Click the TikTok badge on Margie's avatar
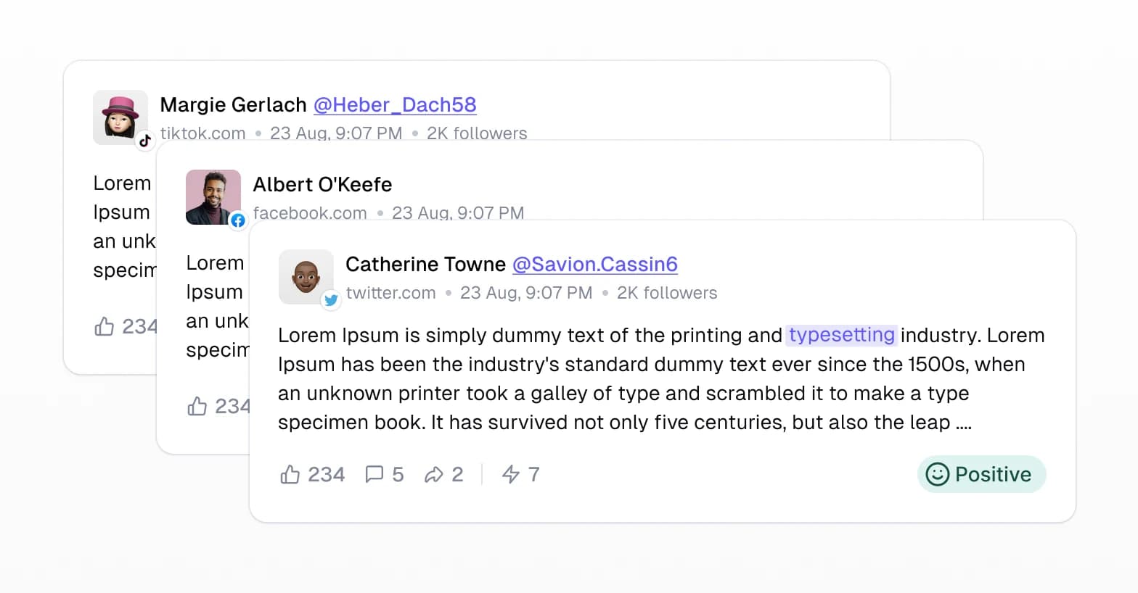This screenshot has height=593, width=1138. pyautogui.click(x=145, y=141)
